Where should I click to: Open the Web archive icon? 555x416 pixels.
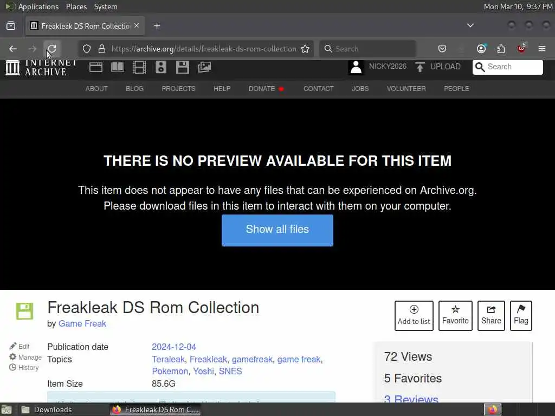(96, 67)
